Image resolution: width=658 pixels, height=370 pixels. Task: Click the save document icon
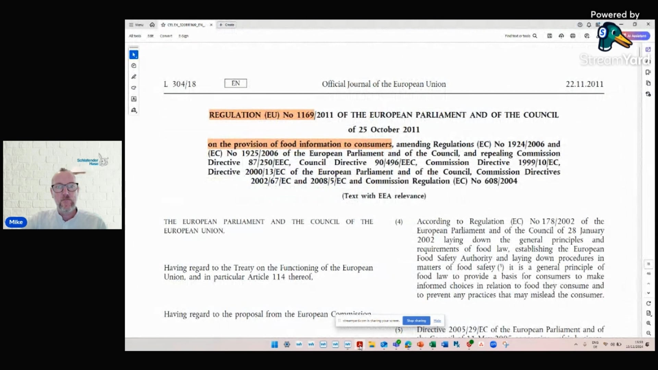[x=550, y=36]
